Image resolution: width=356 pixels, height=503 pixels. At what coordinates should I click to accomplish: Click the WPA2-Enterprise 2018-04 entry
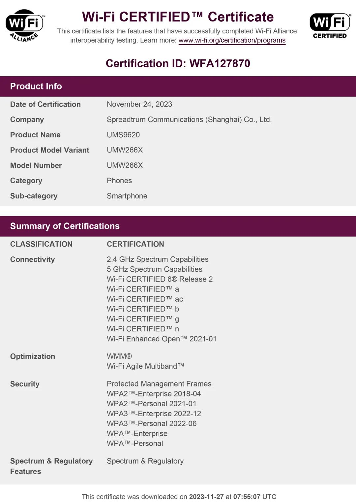point(154,394)
